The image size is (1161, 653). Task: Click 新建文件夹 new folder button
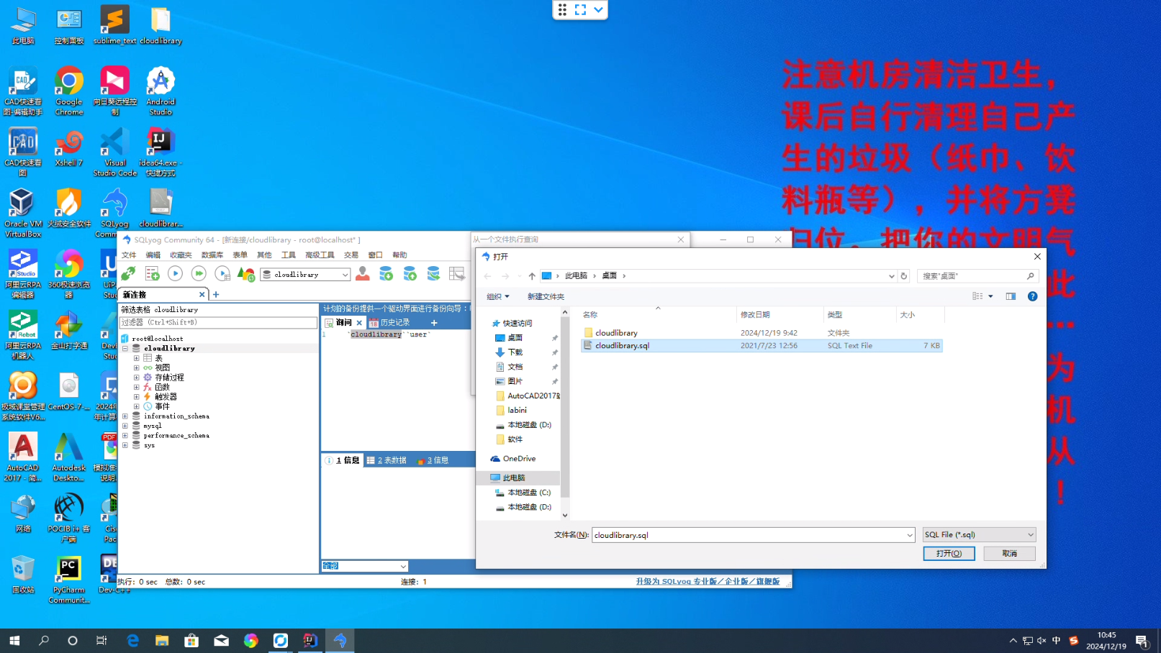(546, 296)
